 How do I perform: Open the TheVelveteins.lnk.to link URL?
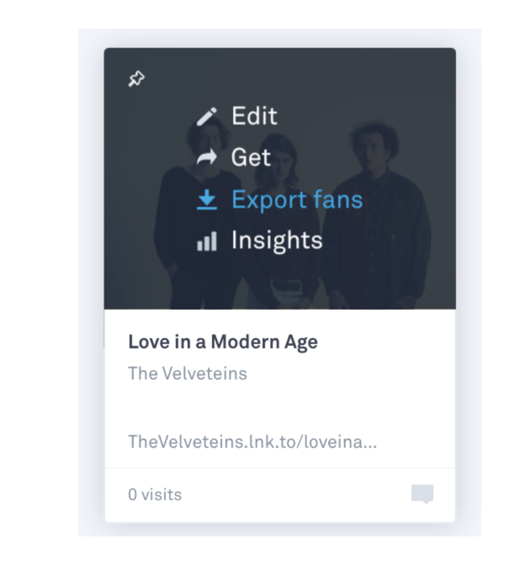click(x=252, y=441)
